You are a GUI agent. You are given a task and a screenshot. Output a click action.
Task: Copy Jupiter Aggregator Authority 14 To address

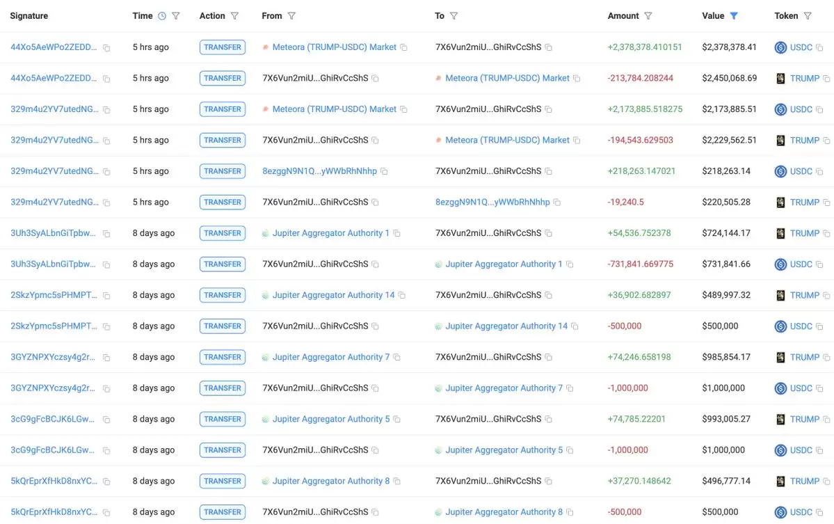point(575,326)
